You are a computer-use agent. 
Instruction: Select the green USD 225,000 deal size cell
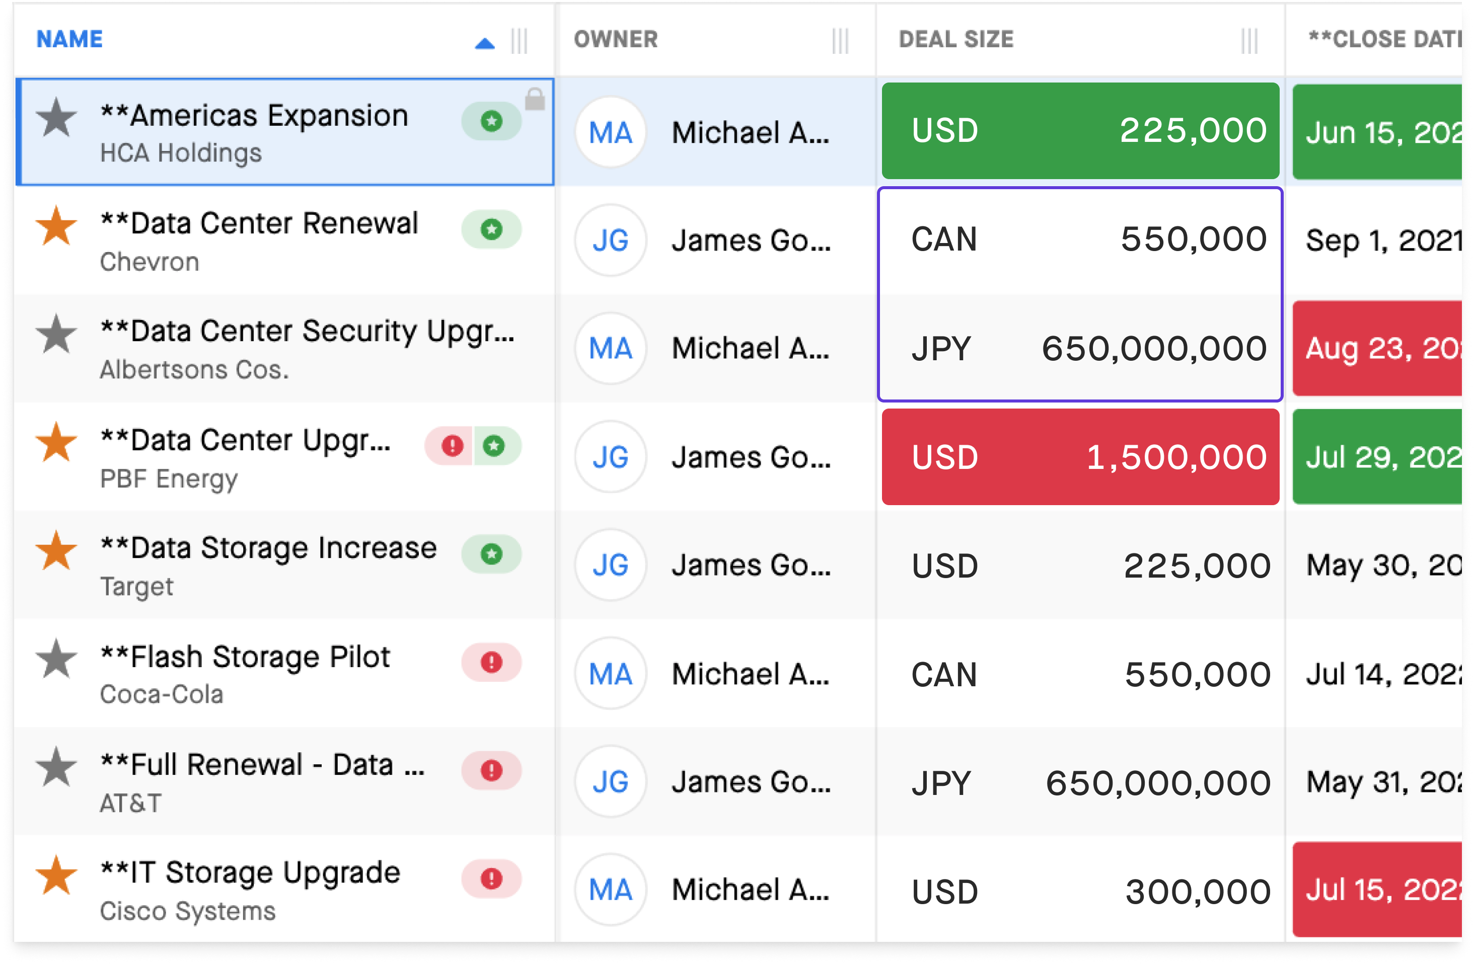pyautogui.click(x=1080, y=131)
